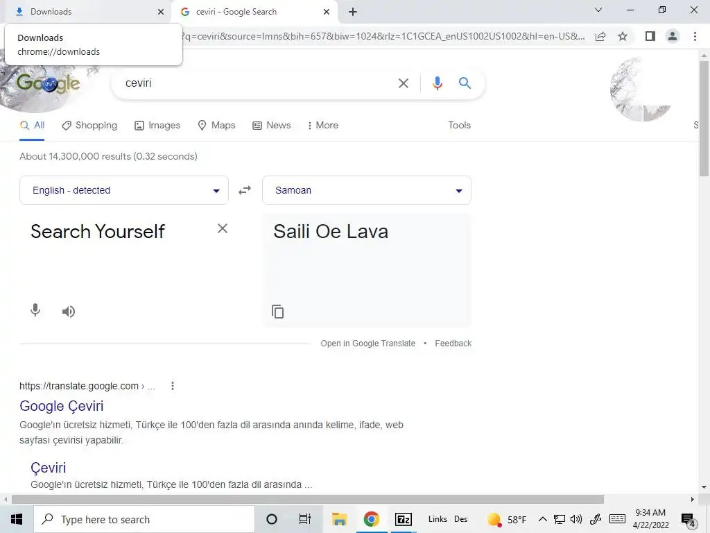
Task: Swap the translation languages
Action: (x=245, y=190)
